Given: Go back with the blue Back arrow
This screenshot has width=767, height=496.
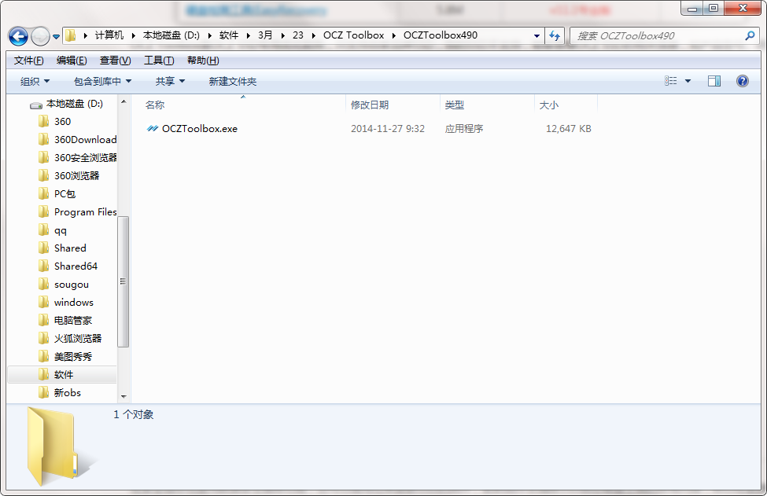Looking at the screenshot, I should (x=18, y=36).
